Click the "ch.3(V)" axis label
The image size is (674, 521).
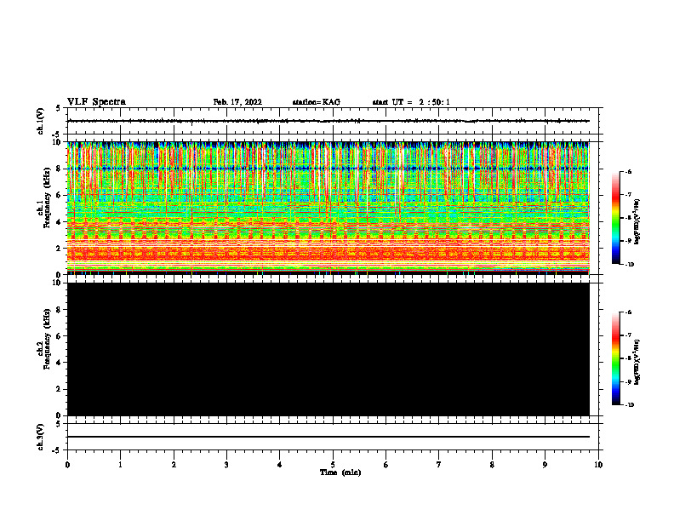(41, 437)
